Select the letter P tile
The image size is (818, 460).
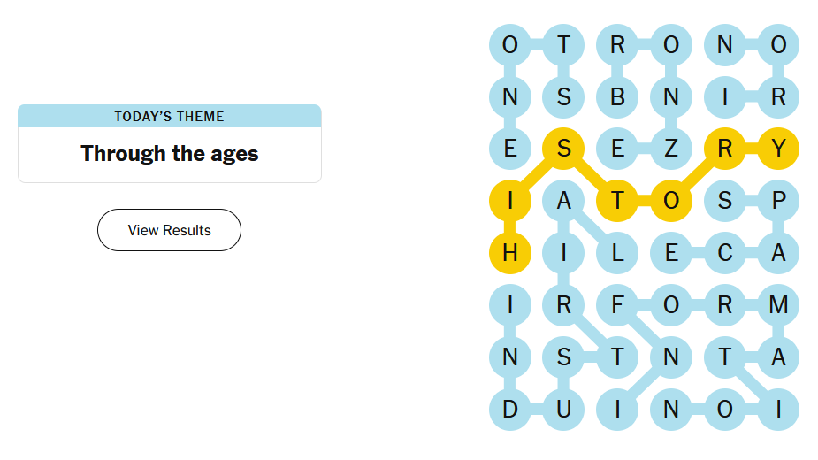pos(778,201)
